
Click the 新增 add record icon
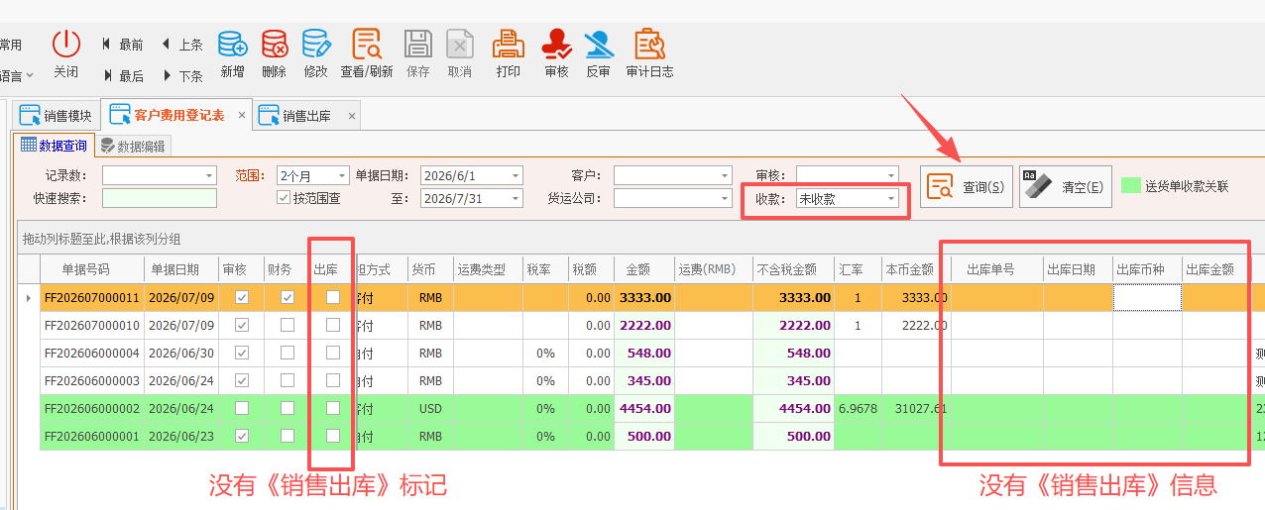pyautogui.click(x=233, y=45)
